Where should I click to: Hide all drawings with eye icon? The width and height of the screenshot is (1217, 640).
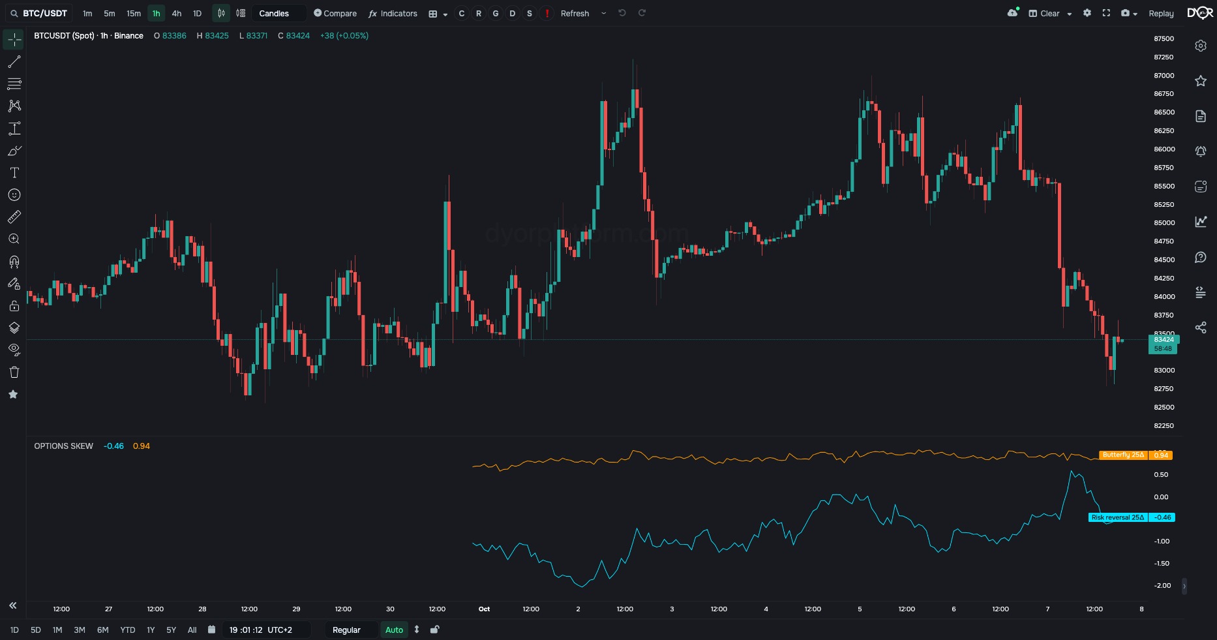coord(14,350)
